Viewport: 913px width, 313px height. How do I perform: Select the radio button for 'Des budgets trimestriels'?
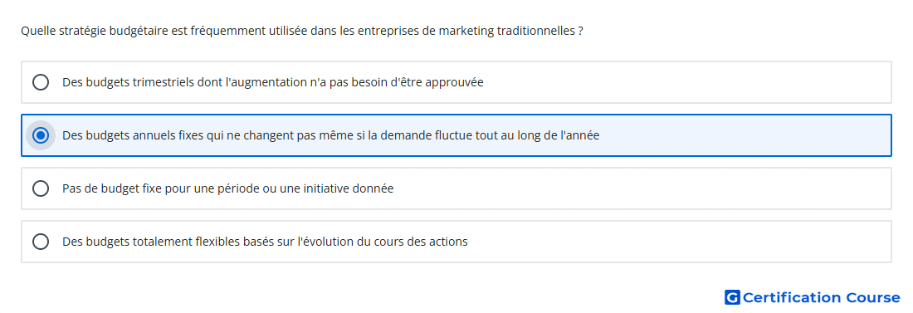coord(41,82)
